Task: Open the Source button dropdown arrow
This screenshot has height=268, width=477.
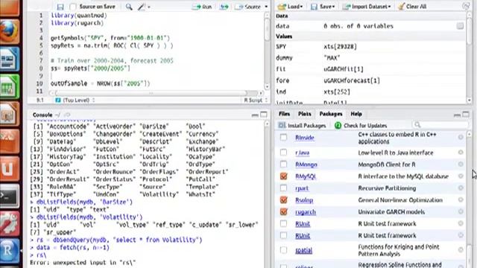Action: 266,7
